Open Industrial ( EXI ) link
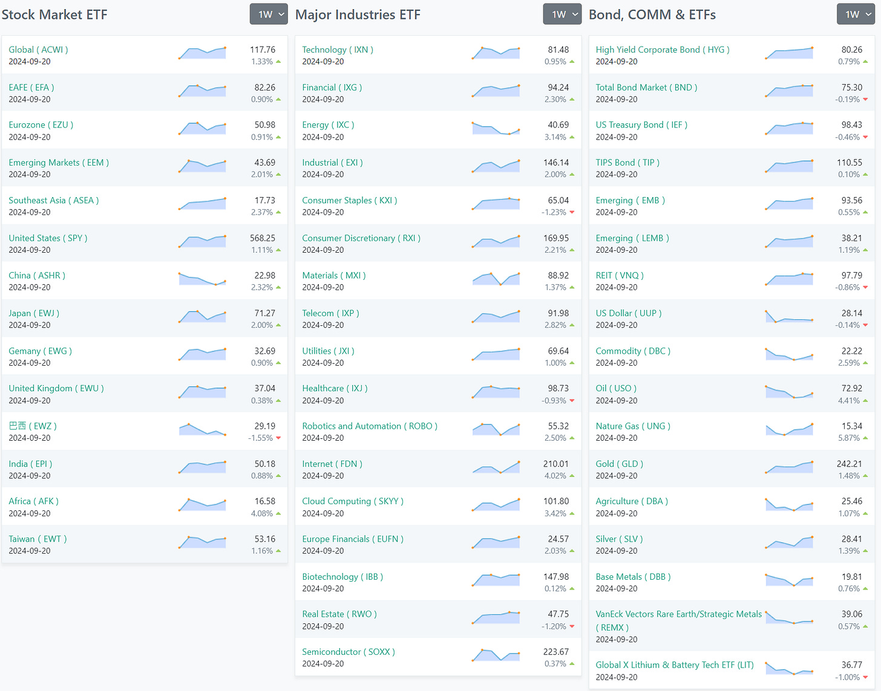 (332, 163)
